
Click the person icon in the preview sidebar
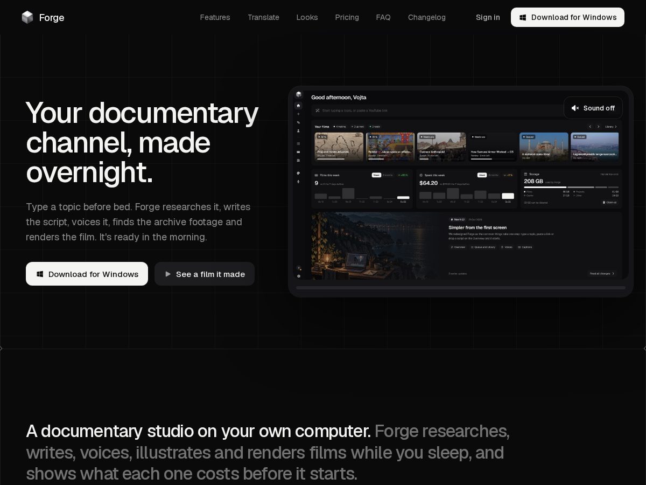pyautogui.click(x=298, y=131)
